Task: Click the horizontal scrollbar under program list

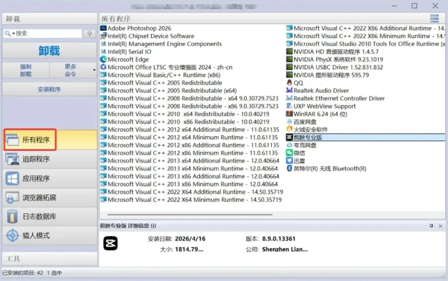Action: pos(190,214)
